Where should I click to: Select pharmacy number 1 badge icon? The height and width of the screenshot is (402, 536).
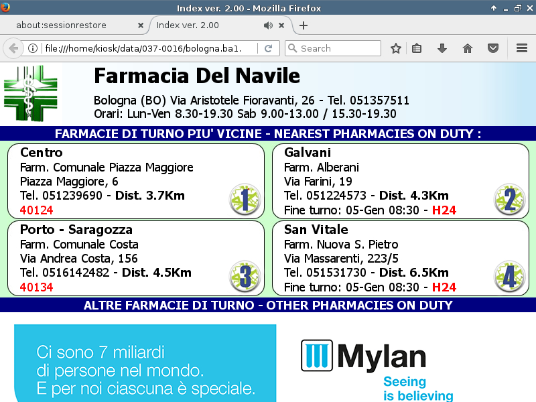click(245, 199)
